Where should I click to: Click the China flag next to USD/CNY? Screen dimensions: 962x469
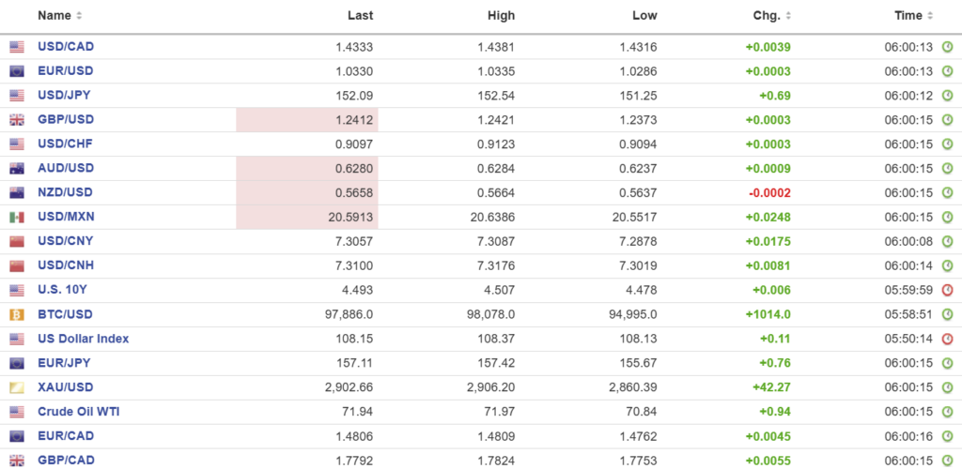[17, 242]
